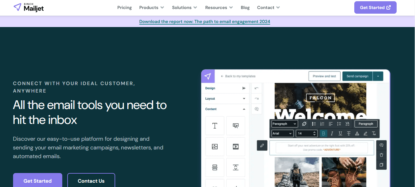Click the hiker photo thumbnail
The image size is (415, 187).
tap(297, 172)
